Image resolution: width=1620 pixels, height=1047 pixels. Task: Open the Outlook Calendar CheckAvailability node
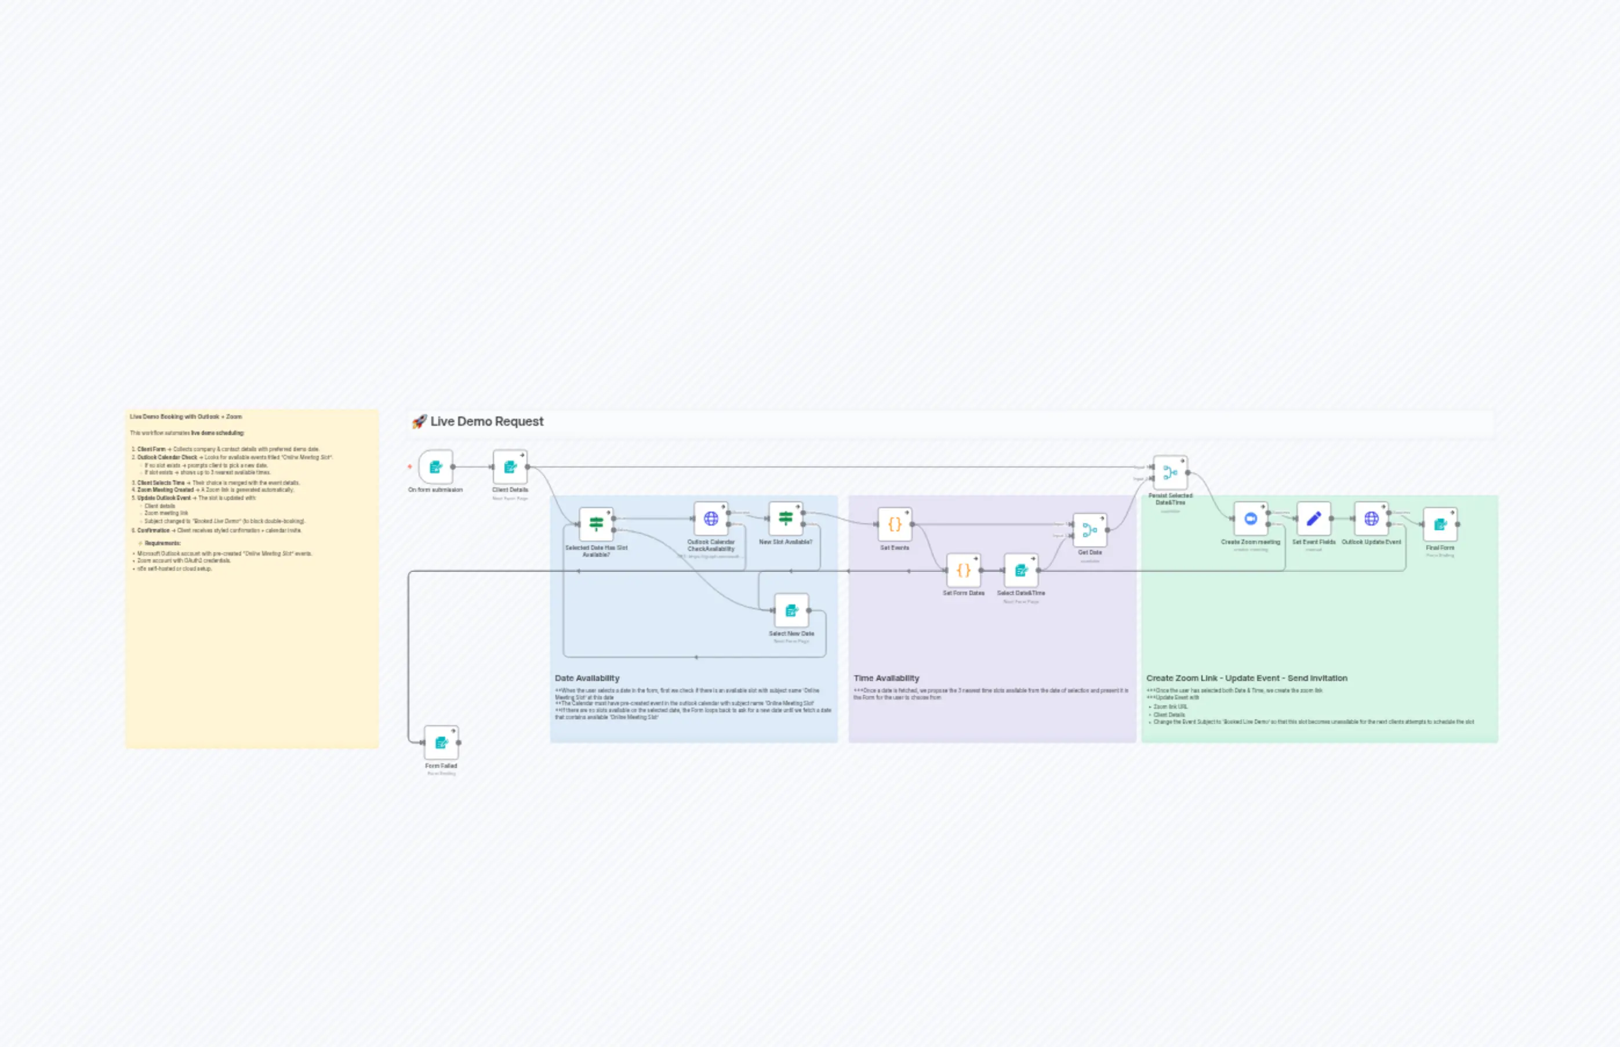tap(711, 519)
